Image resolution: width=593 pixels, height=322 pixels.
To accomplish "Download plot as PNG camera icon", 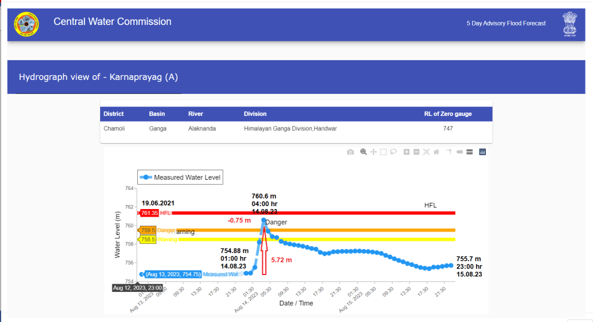I will click(350, 152).
